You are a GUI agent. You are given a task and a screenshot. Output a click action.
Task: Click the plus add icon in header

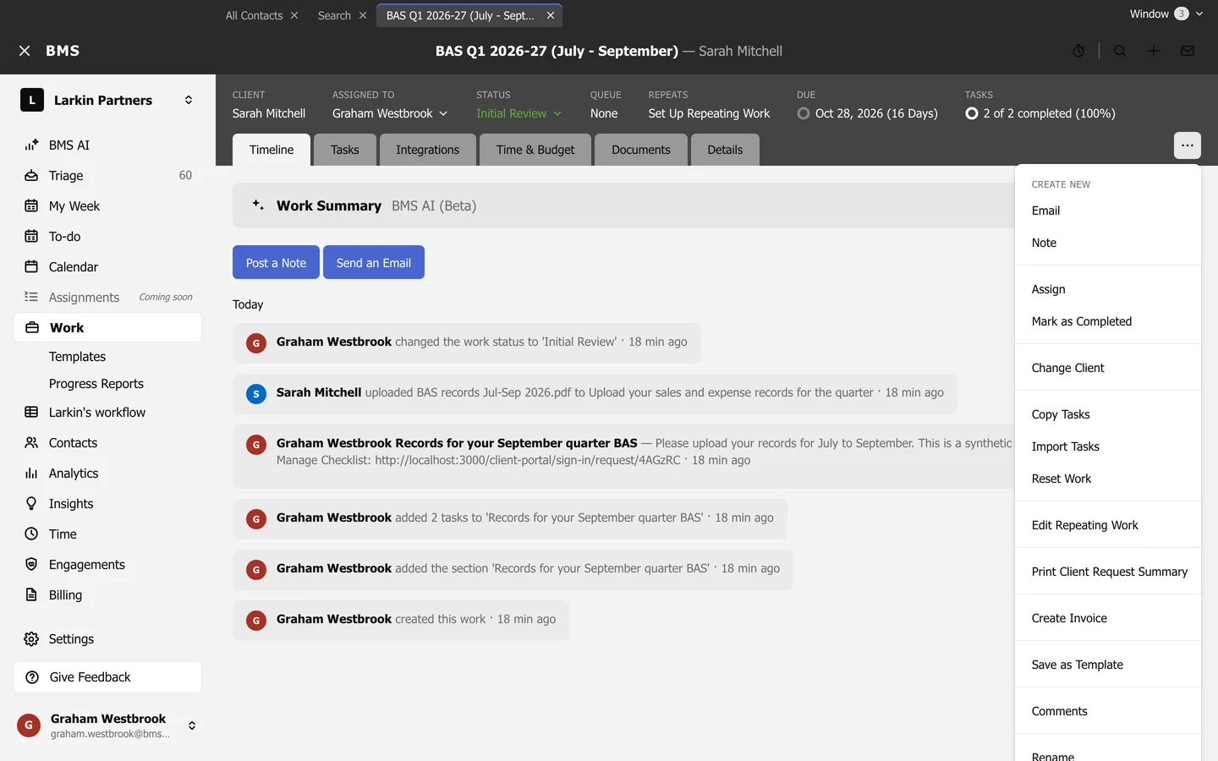pyautogui.click(x=1154, y=51)
